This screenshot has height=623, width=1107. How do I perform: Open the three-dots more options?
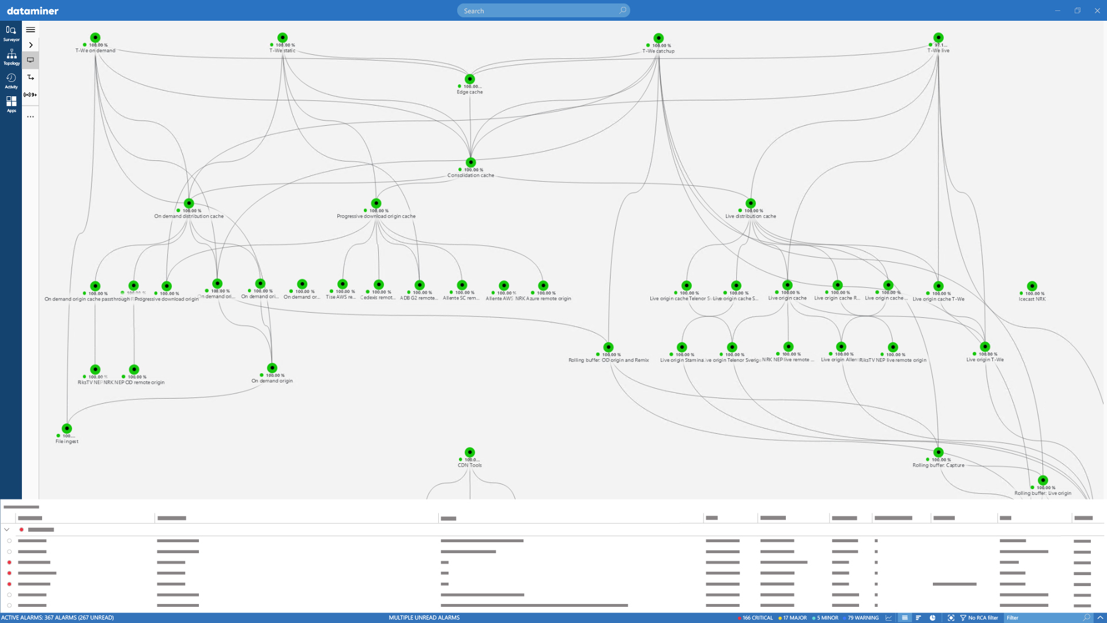[31, 117]
